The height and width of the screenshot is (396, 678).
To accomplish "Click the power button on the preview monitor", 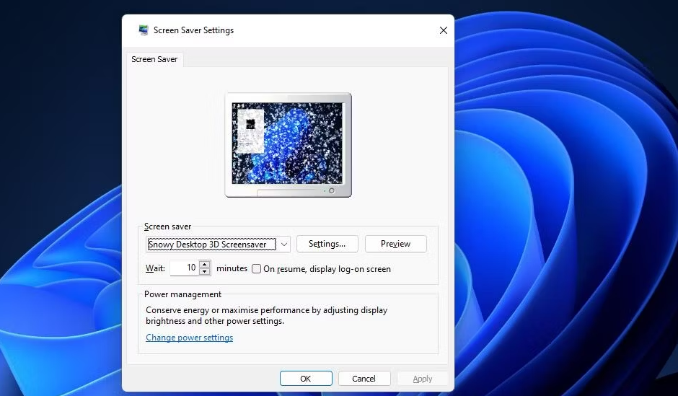I will pyautogui.click(x=332, y=190).
